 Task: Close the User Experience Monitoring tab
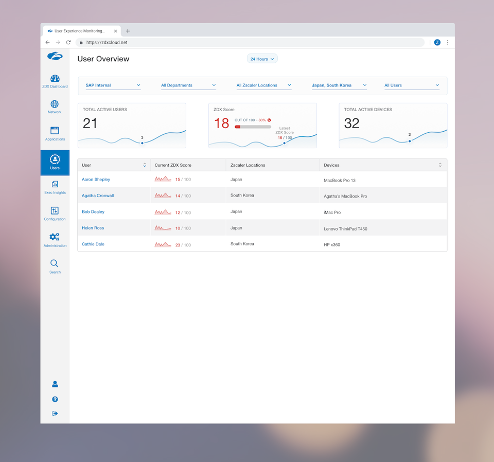tap(115, 31)
